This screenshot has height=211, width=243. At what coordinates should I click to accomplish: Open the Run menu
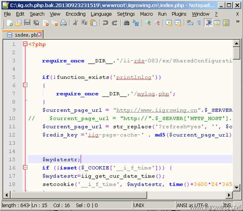[x=162, y=14]
